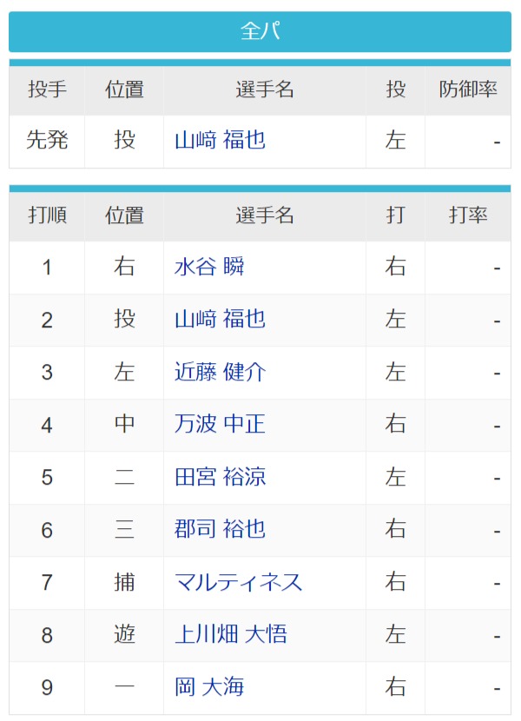Screen dimensions: 521x721
Task: Open 水谷 瞬 player profile link
Action: pyautogui.click(x=209, y=268)
